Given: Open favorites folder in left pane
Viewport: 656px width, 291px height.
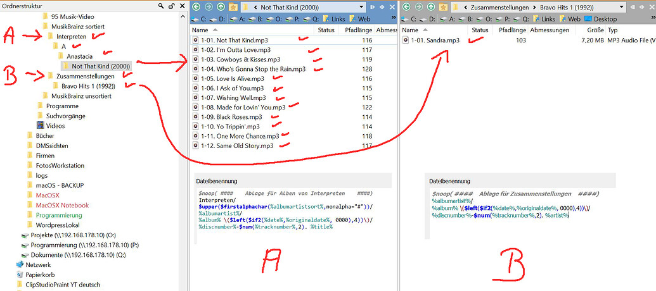Looking at the screenshot, I should (x=233, y=7).
